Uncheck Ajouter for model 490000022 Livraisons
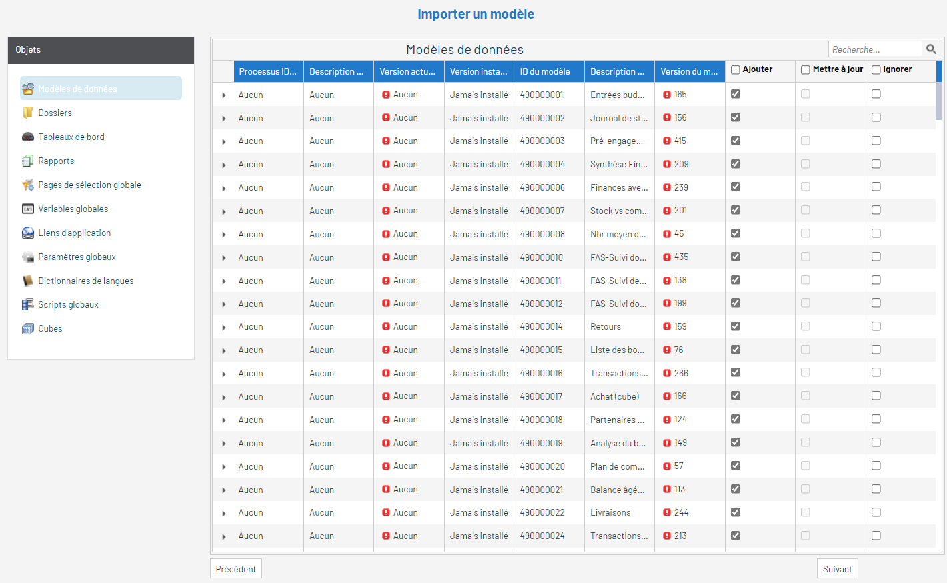This screenshot has height=583, width=947. (736, 512)
